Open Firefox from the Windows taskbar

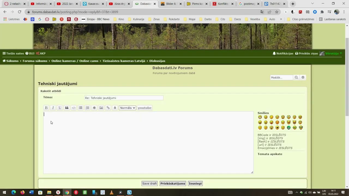(22, 192)
